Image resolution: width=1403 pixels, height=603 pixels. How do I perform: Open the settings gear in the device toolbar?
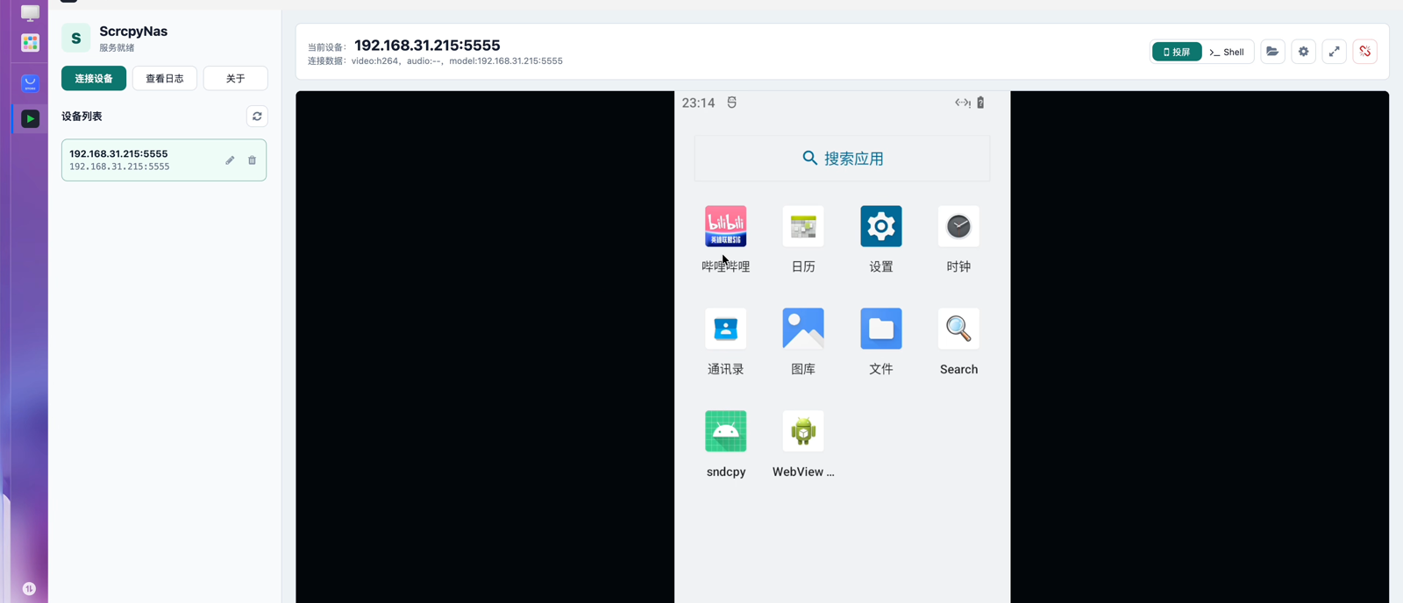coord(1304,52)
